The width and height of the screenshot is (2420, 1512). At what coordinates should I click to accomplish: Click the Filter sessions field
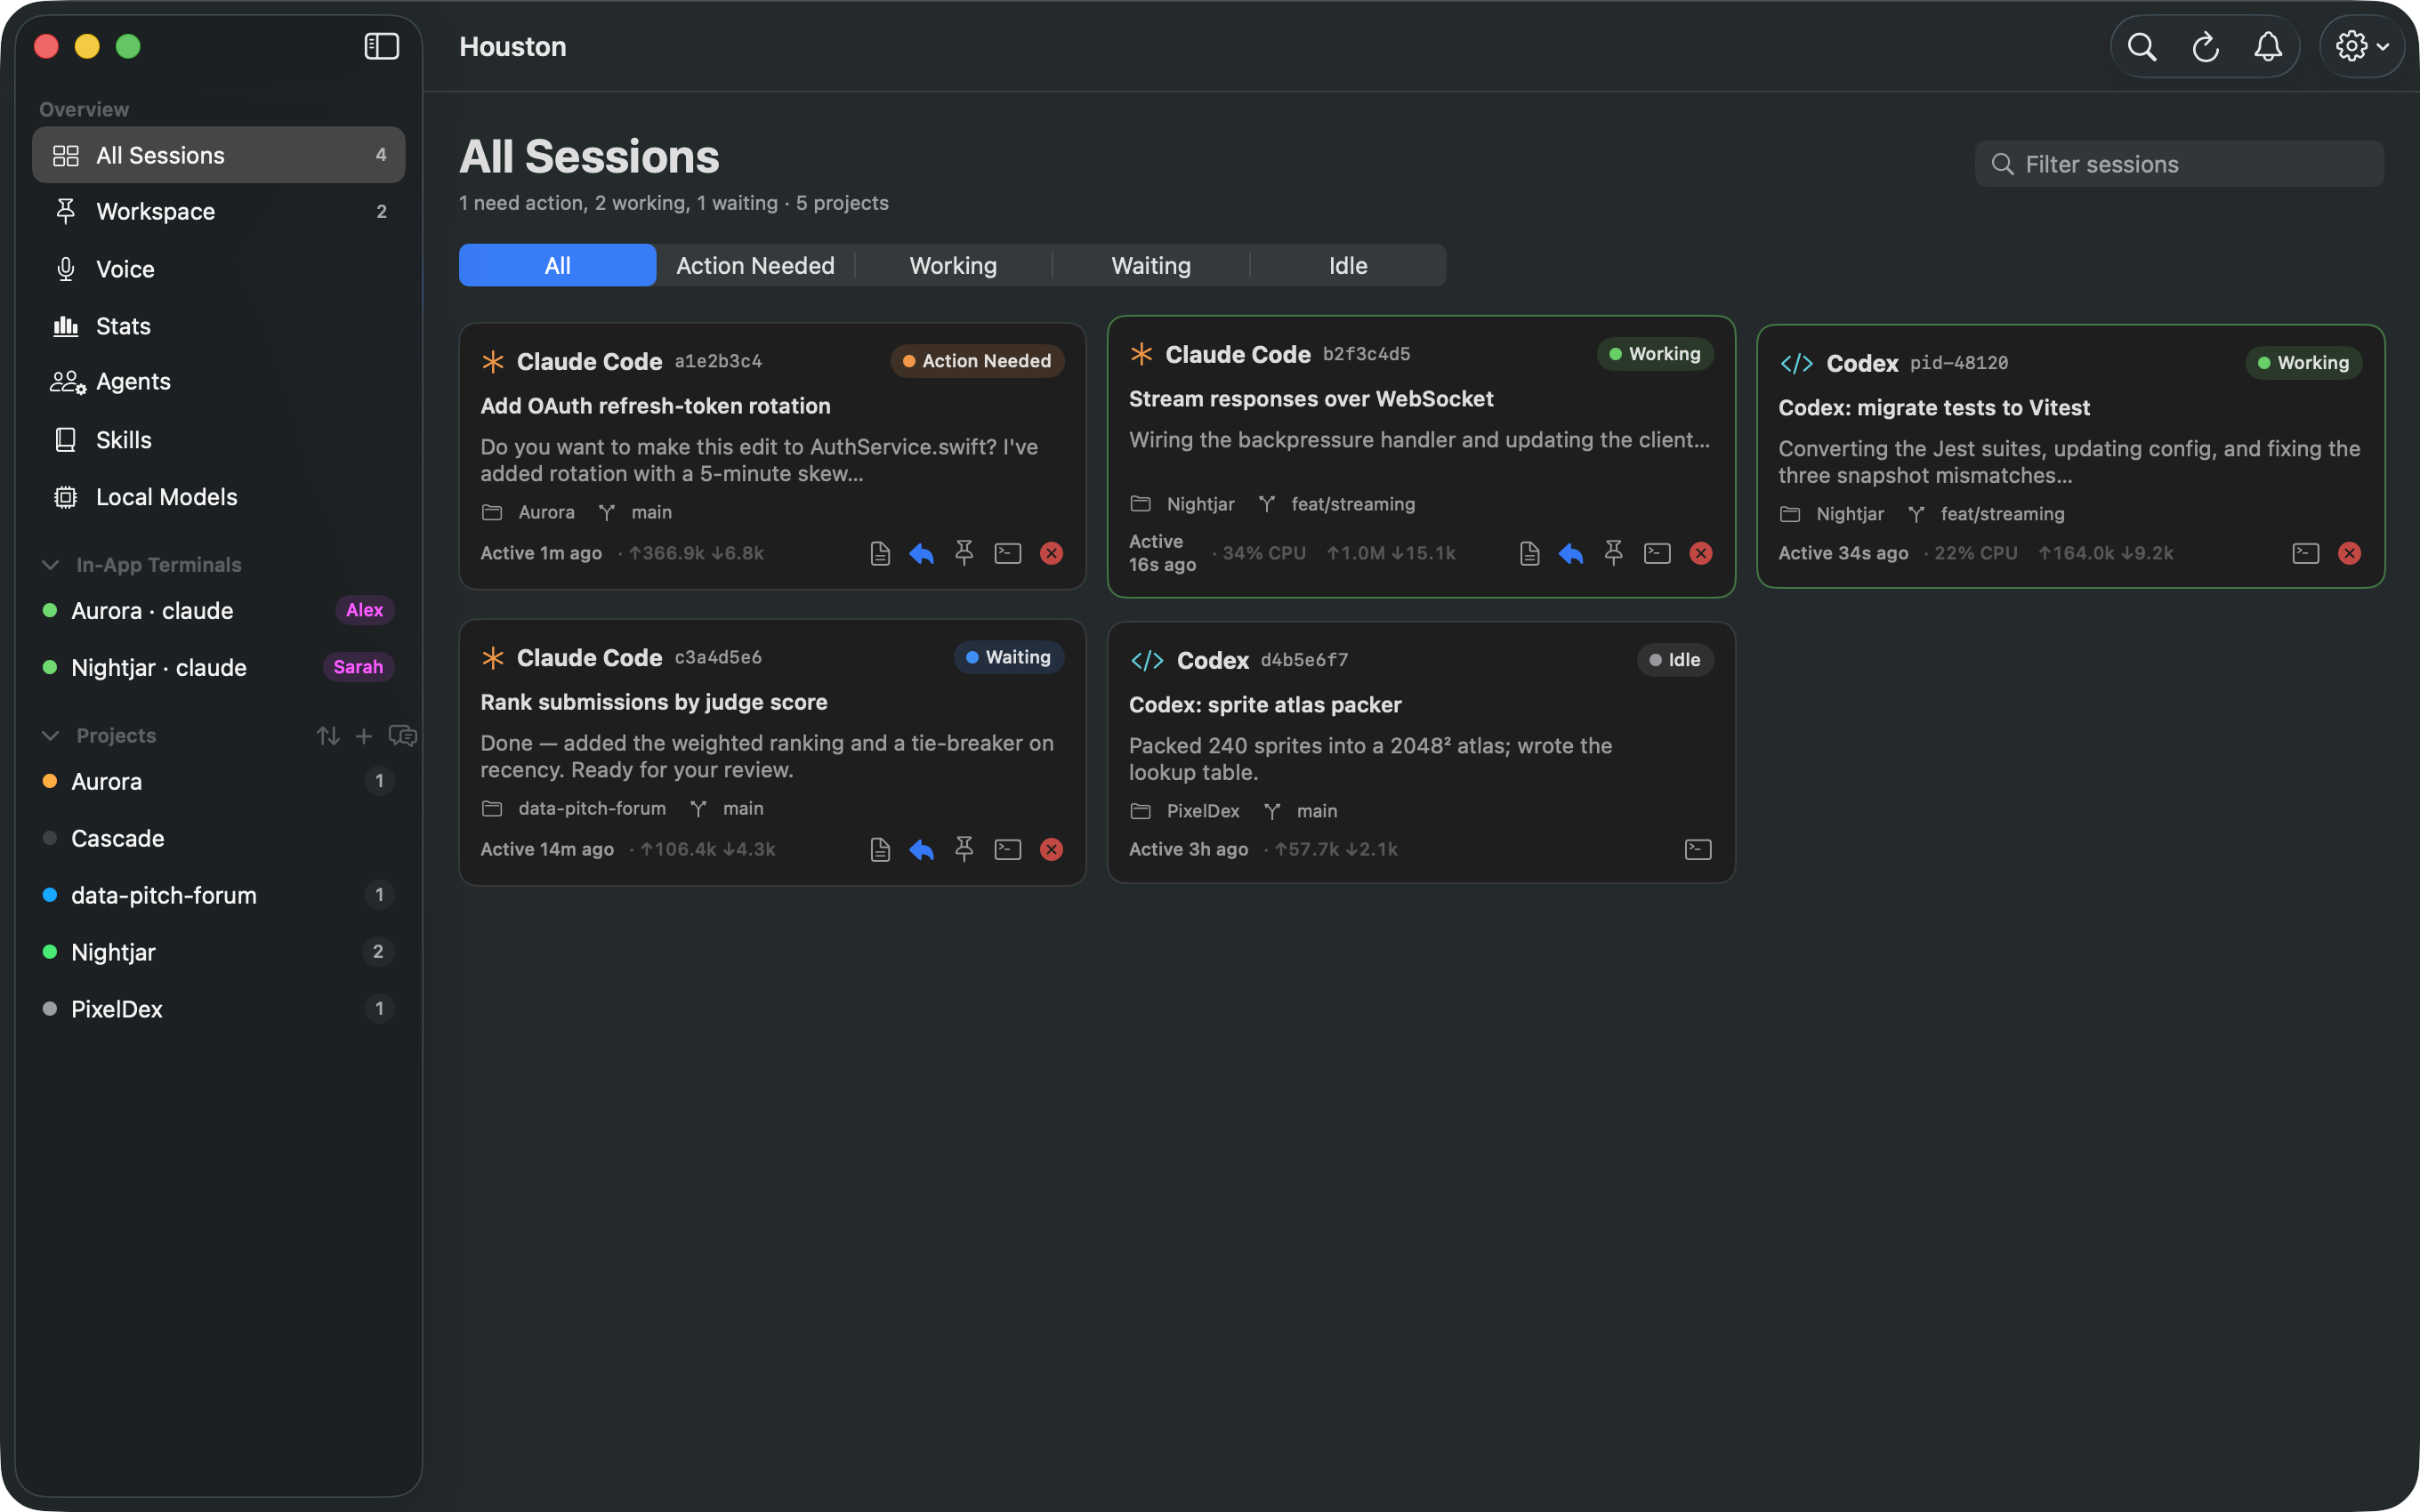(x=2178, y=164)
